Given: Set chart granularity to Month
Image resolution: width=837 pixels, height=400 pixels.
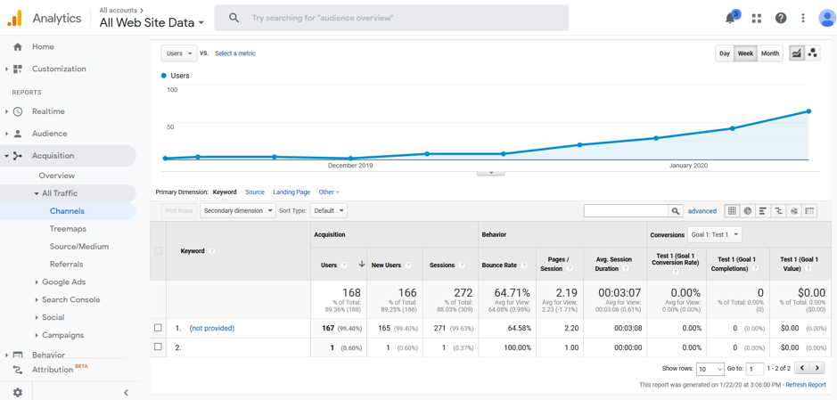Looking at the screenshot, I should point(770,53).
